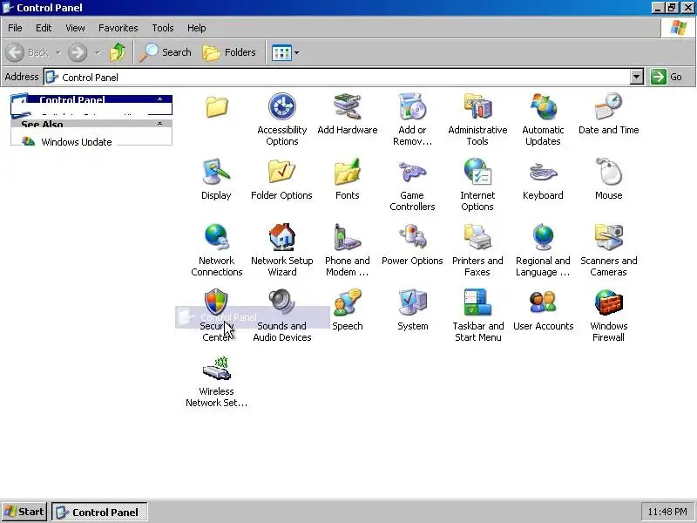Open Mouse settings icon
This screenshot has height=523, width=697.
click(608, 172)
